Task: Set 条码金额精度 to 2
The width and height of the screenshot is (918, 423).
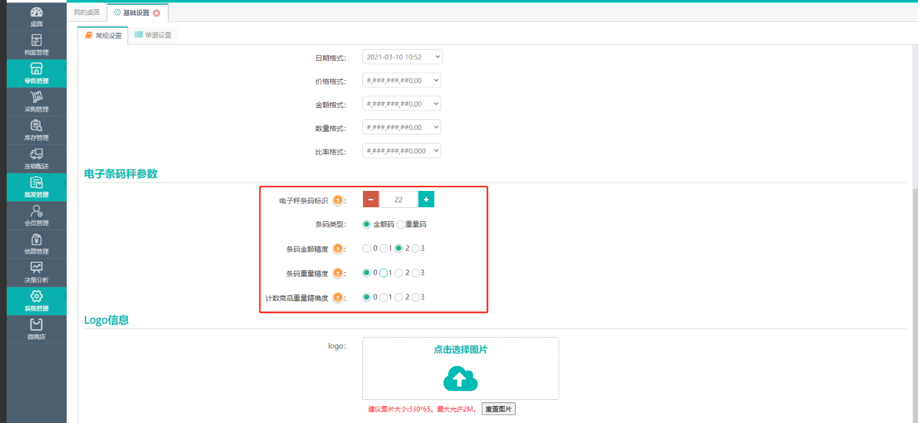Action: click(x=399, y=248)
